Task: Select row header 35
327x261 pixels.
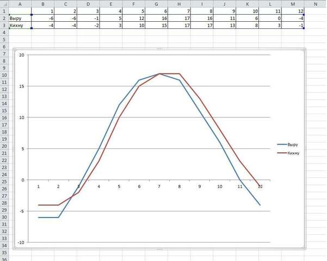Action: [4, 253]
